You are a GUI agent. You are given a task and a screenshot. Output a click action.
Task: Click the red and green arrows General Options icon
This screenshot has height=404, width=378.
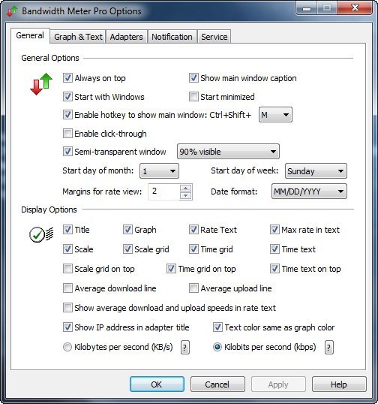41,84
